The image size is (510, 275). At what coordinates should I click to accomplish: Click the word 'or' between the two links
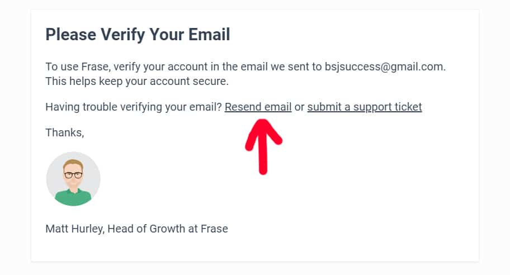point(299,107)
